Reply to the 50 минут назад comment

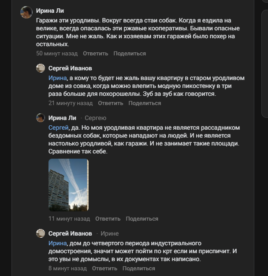click(x=96, y=54)
